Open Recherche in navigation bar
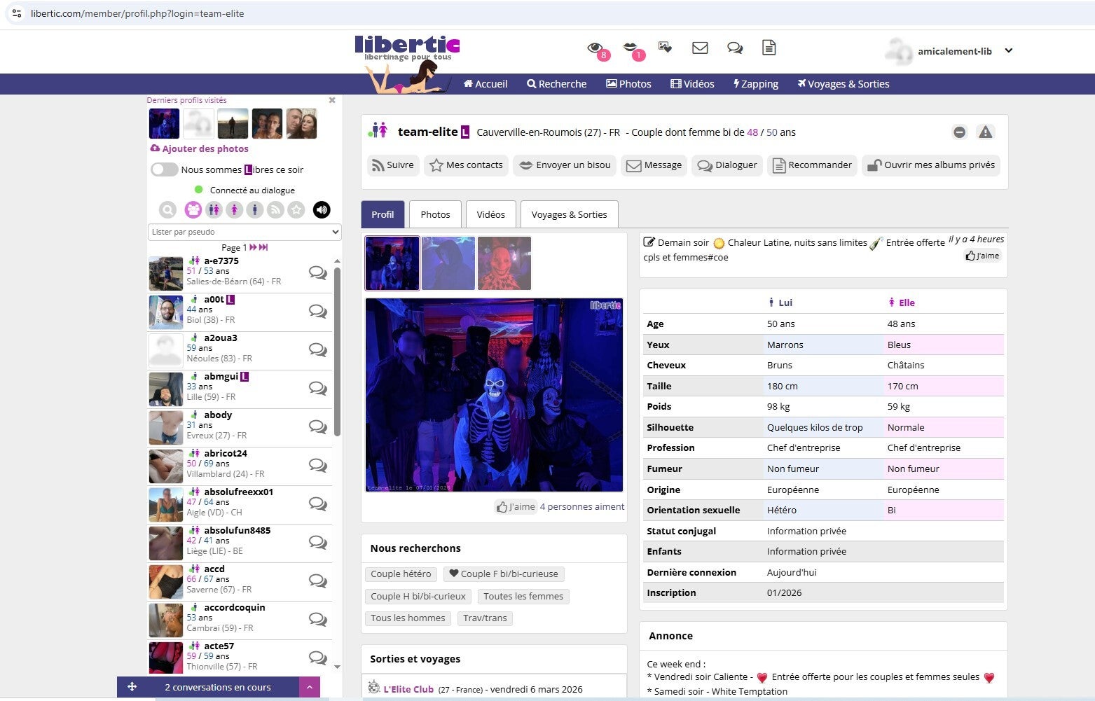This screenshot has width=1095, height=701. (x=557, y=84)
